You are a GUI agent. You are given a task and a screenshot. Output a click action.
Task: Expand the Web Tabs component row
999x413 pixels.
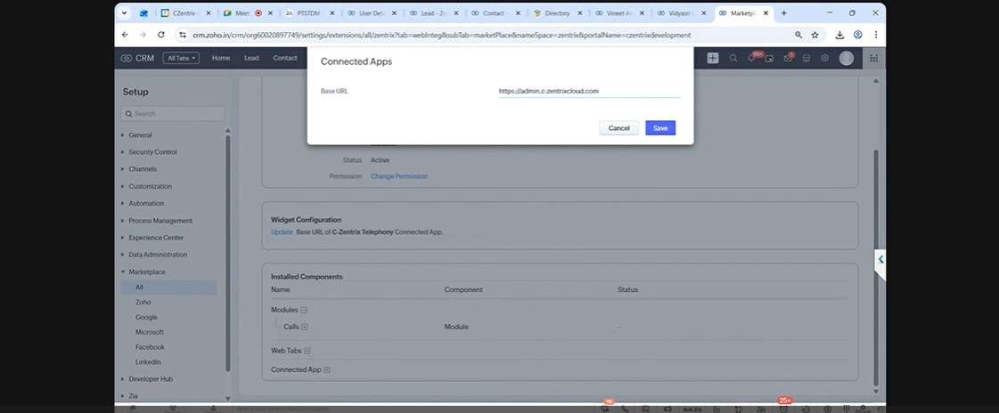click(307, 351)
